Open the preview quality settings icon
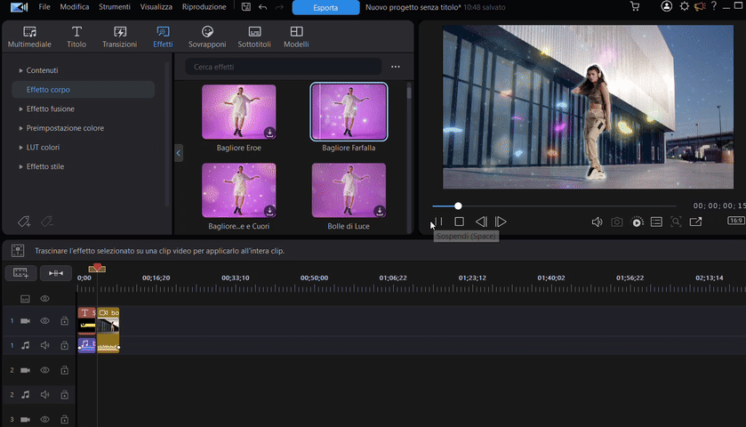Screen dimensions: 746x427 click(637, 222)
